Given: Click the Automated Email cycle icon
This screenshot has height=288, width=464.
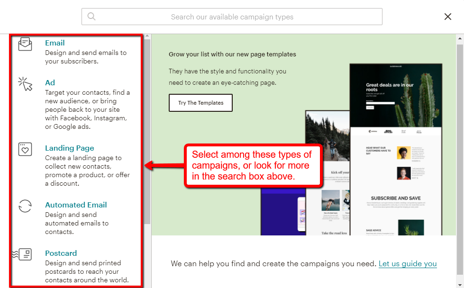Looking at the screenshot, I should pyautogui.click(x=25, y=206).
